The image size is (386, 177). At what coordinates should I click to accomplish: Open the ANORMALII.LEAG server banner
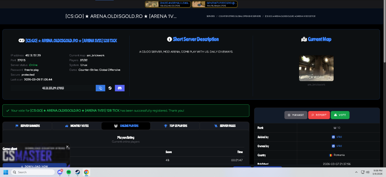pyautogui.click(x=168, y=4)
